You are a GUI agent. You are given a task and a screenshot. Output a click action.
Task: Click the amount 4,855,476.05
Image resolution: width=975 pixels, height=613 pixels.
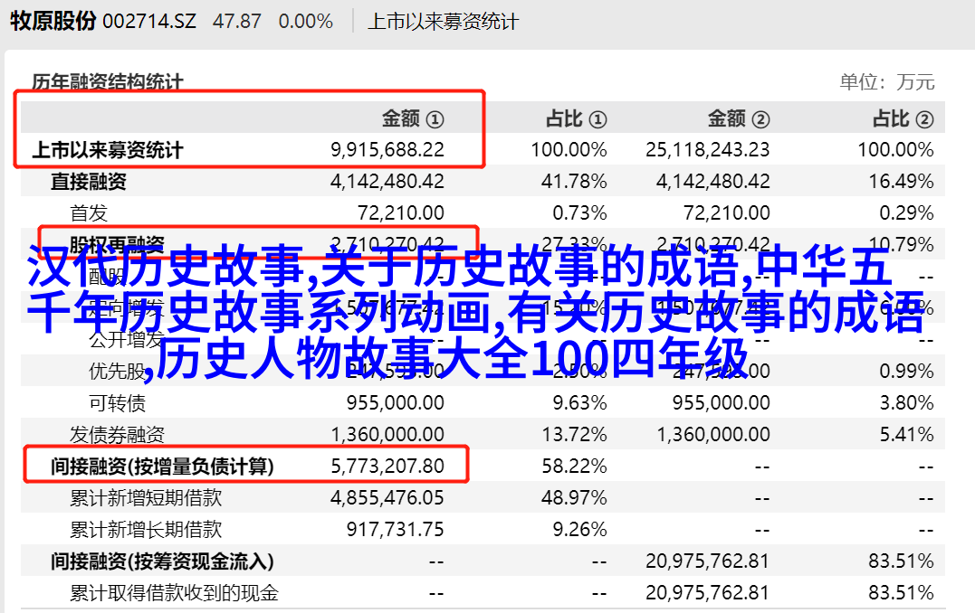pos(387,498)
